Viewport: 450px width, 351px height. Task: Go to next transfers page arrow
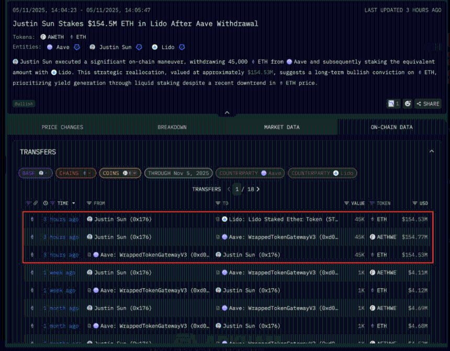pyautogui.click(x=258, y=189)
